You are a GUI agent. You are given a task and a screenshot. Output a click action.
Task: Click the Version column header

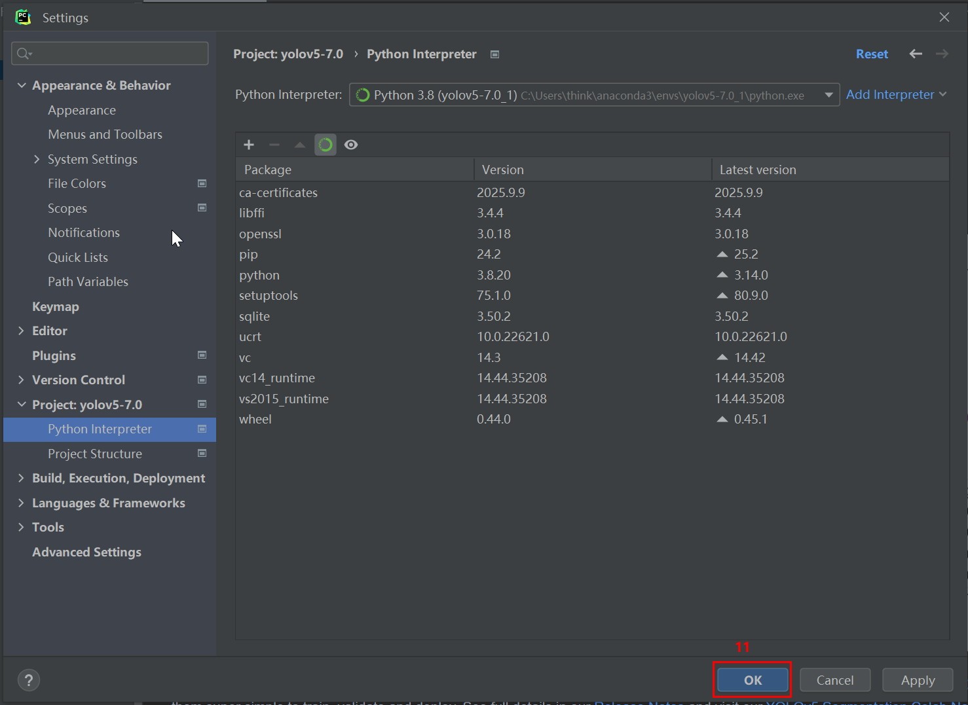pyautogui.click(x=592, y=170)
